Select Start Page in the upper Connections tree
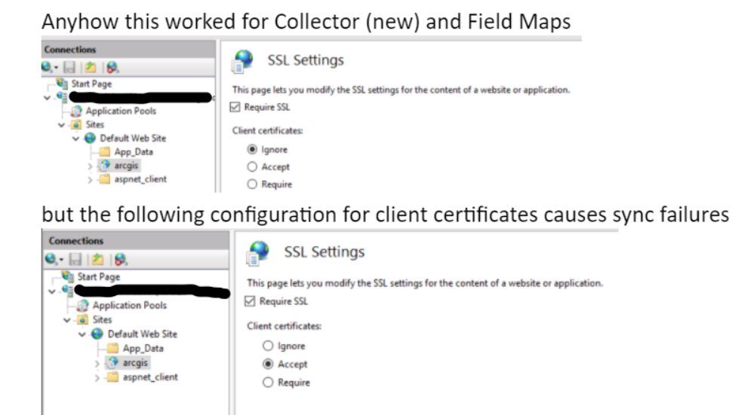The width and height of the screenshot is (744, 415). pos(91,84)
